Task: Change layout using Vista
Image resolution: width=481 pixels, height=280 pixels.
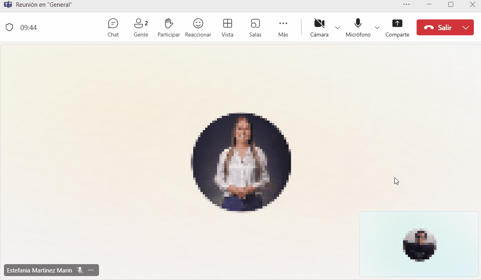Action: (x=227, y=27)
